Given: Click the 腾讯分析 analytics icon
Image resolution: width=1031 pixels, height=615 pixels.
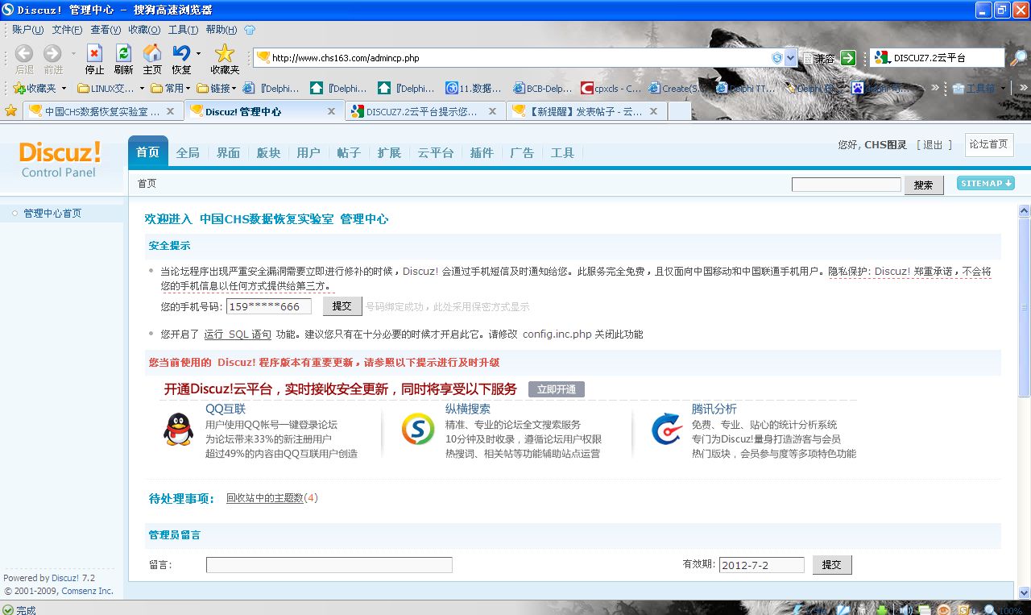Looking at the screenshot, I should [x=667, y=429].
